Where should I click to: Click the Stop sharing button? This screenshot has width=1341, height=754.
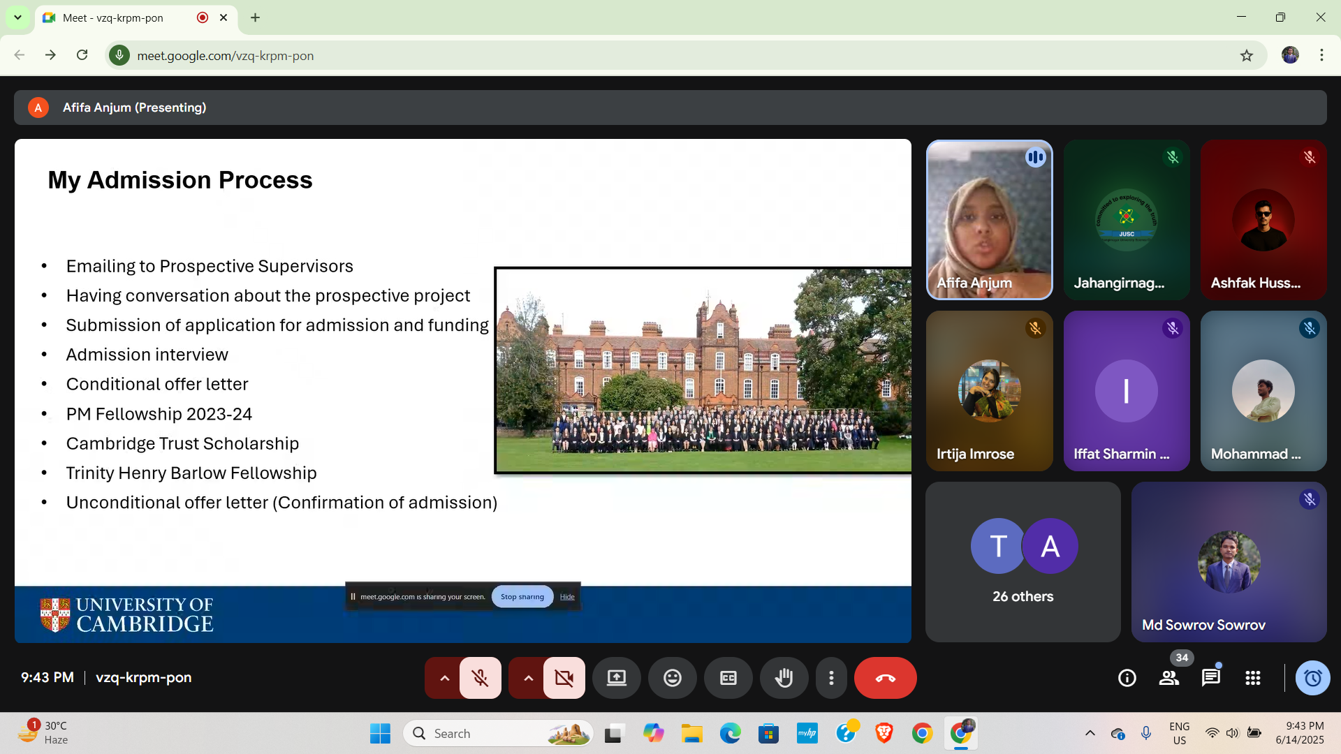click(522, 597)
